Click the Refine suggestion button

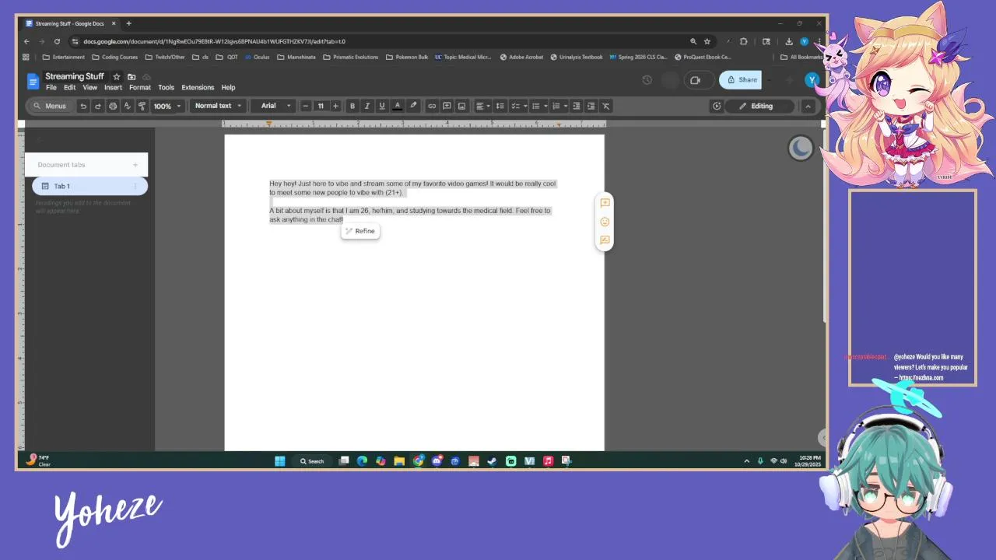click(360, 231)
